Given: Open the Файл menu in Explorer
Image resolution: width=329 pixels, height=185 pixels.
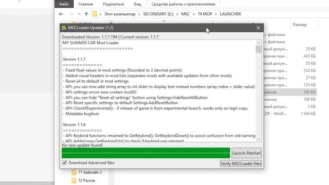Looking at the screenshot, I should click(64, 4).
